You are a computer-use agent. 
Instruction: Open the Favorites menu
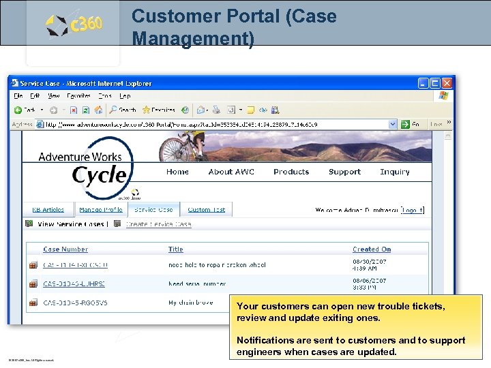[78, 96]
